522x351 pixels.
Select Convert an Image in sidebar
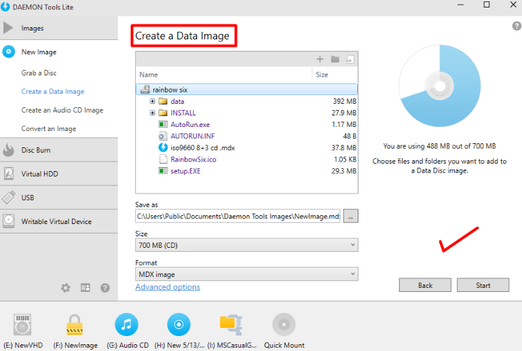49,129
